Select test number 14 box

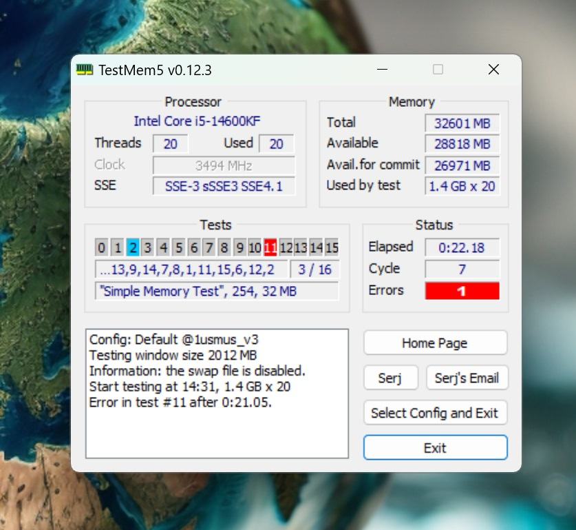pyautogui.click(x=317, y=247)
